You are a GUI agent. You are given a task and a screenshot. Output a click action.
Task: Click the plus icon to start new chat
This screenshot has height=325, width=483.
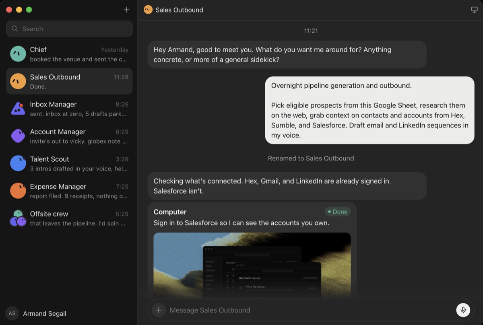coord(126,10)
